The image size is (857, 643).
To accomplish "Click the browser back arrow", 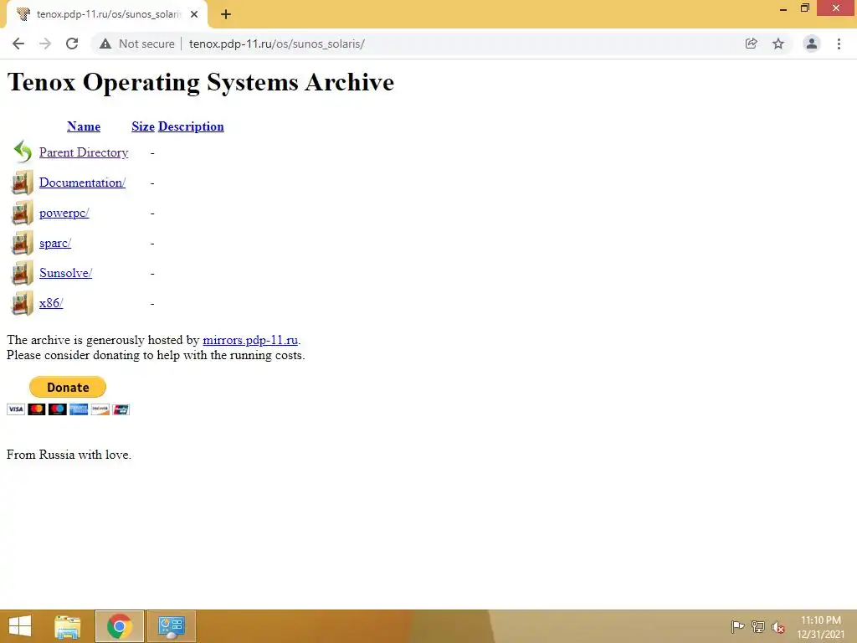I will coord(18,44).
